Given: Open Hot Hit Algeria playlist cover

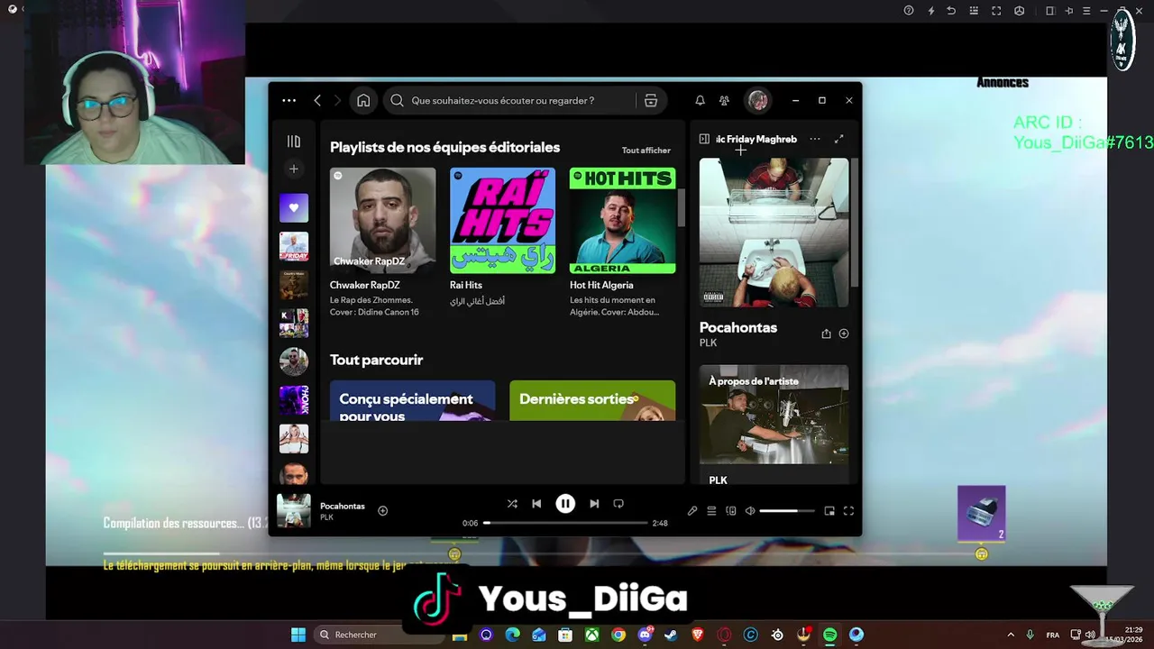Looking at the screenshot, I should tap(622, 220).
